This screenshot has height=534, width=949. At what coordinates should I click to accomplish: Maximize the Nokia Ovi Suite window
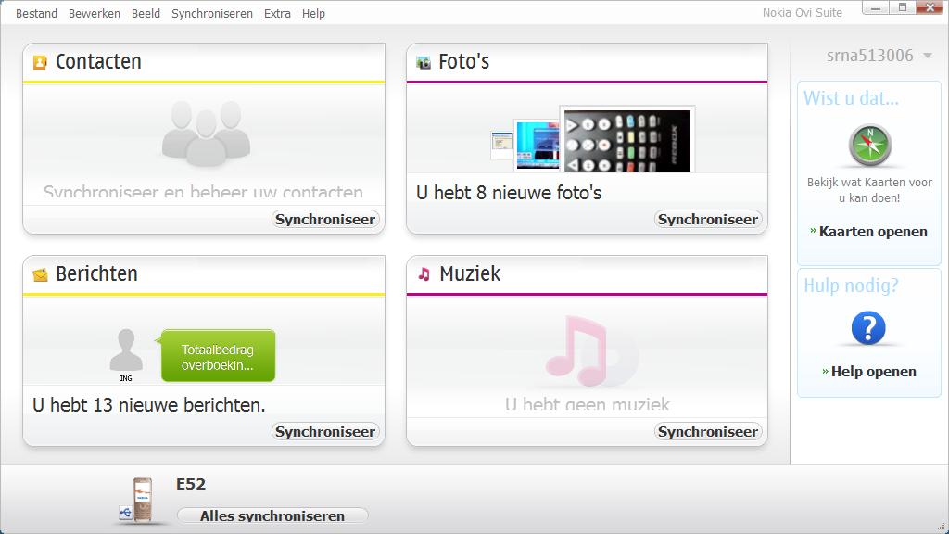(x=903, y=7)
